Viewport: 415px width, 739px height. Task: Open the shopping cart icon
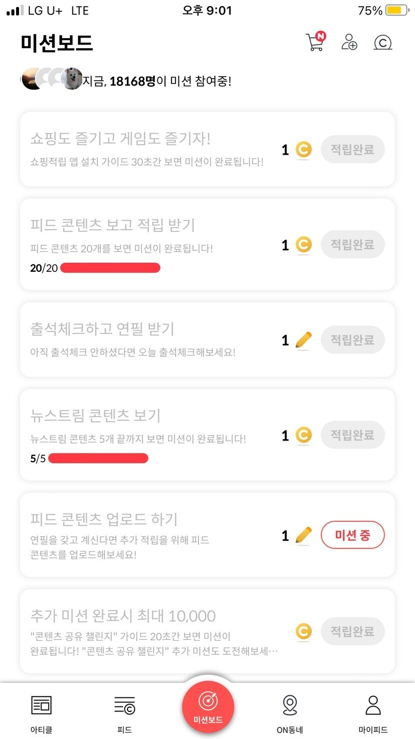(315, 42)
